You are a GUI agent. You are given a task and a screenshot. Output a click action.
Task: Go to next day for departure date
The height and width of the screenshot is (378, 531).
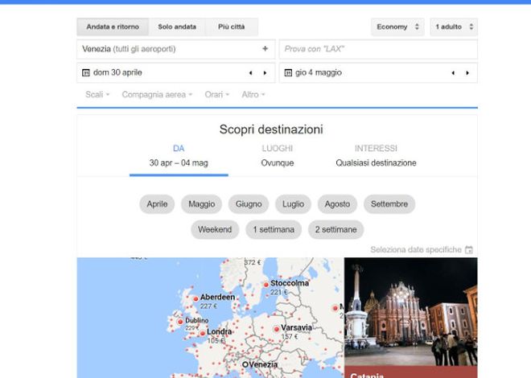pyautogui.click(x=265, y=72)
